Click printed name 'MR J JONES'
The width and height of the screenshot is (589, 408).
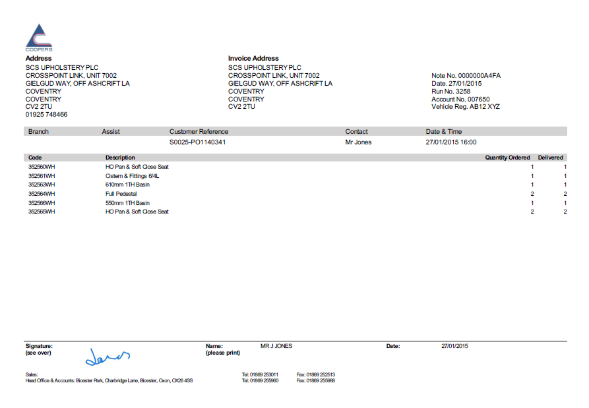click(276, 346)
